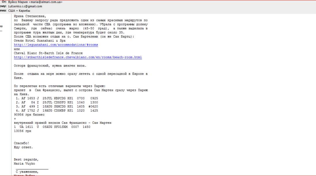Image resolution: width=316 pixels, height=176 pixels.
Task: Click the price "90956 грн бизнес"
Action: coord(29,115)
